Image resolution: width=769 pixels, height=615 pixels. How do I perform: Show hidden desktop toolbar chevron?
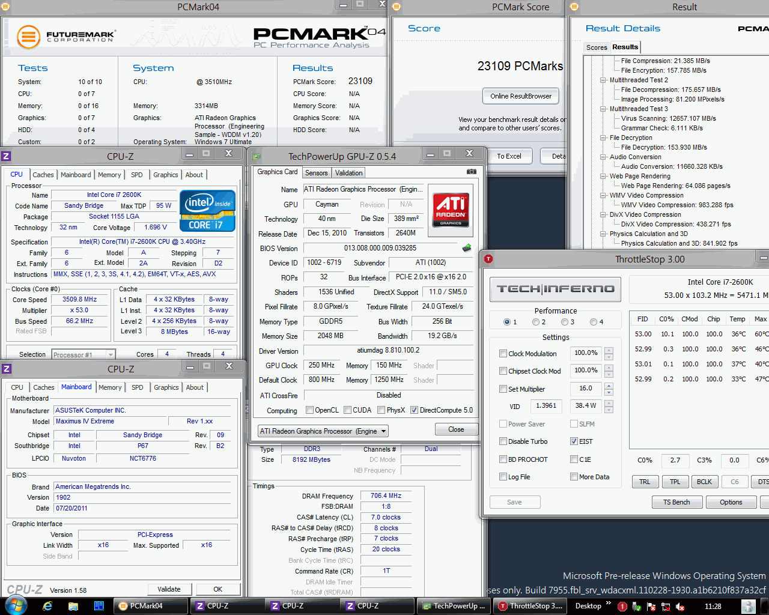pyautogui.click(x=608, y=604)
